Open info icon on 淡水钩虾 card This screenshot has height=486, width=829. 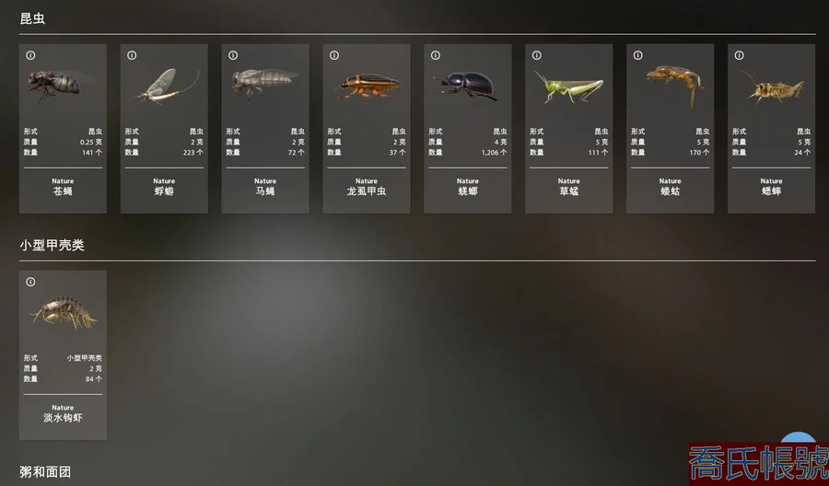point(30,282)
